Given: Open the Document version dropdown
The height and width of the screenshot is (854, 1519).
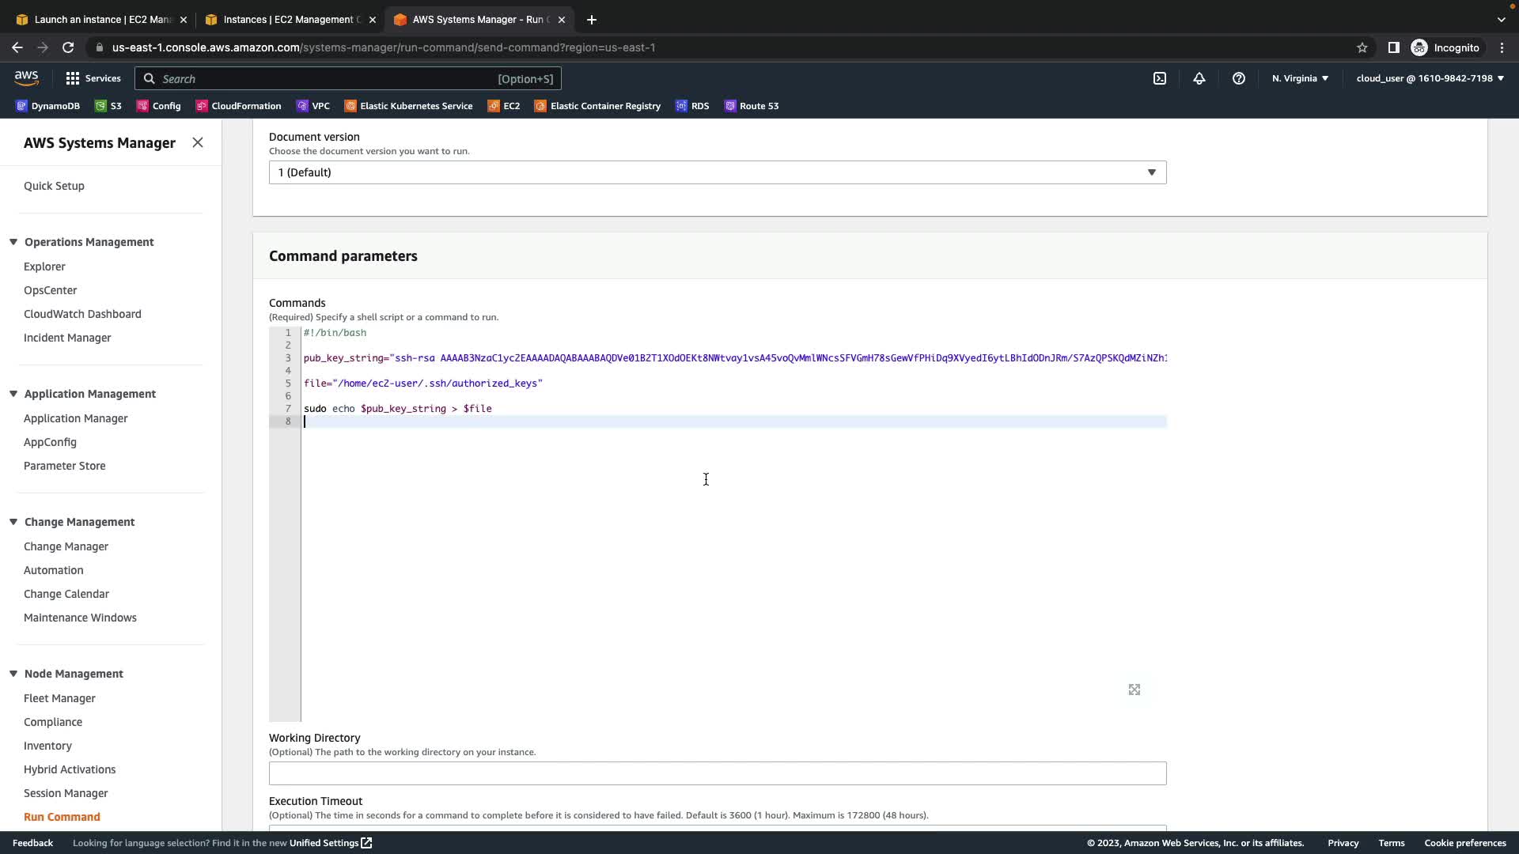Looking at the screenshot, I should (717, 172).
